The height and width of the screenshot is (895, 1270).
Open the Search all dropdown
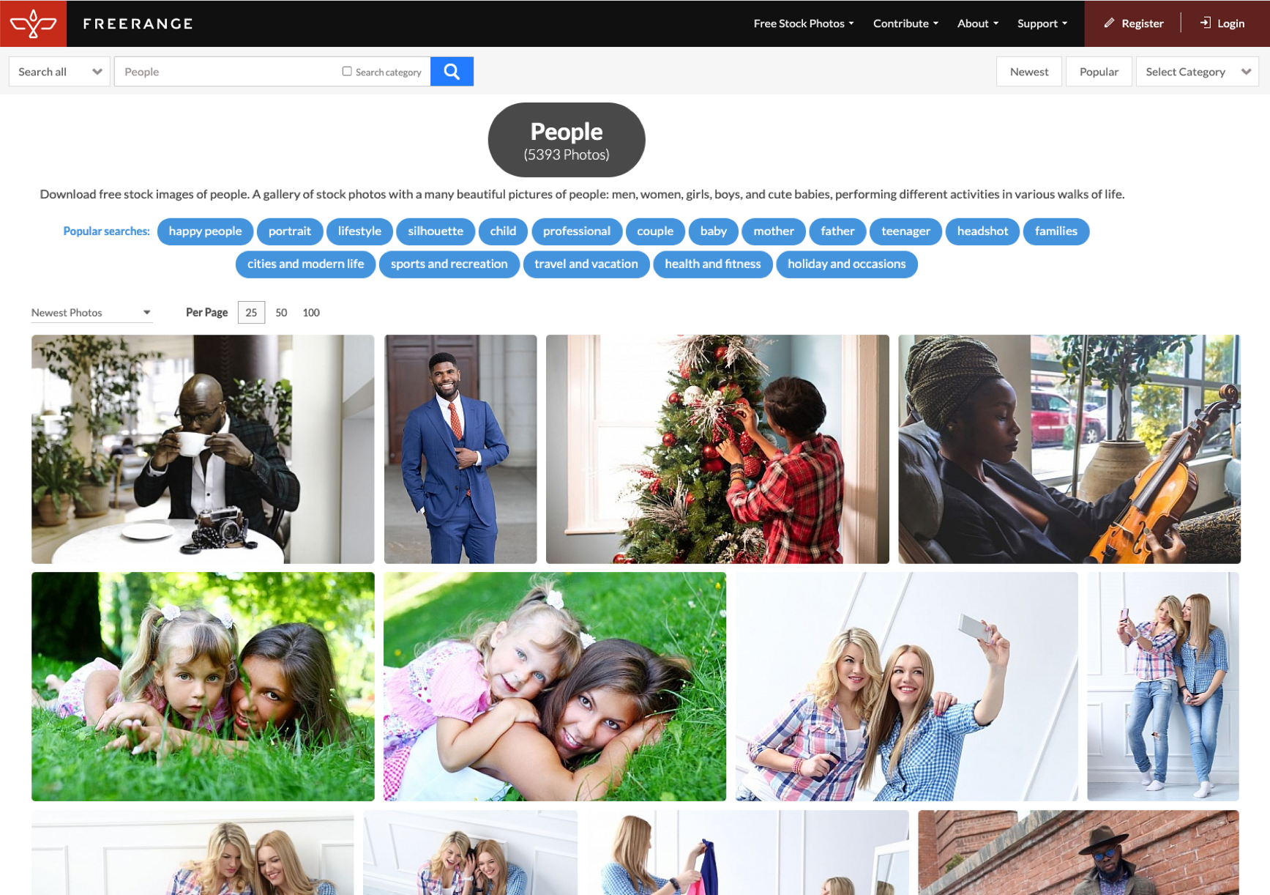point(59,71)
